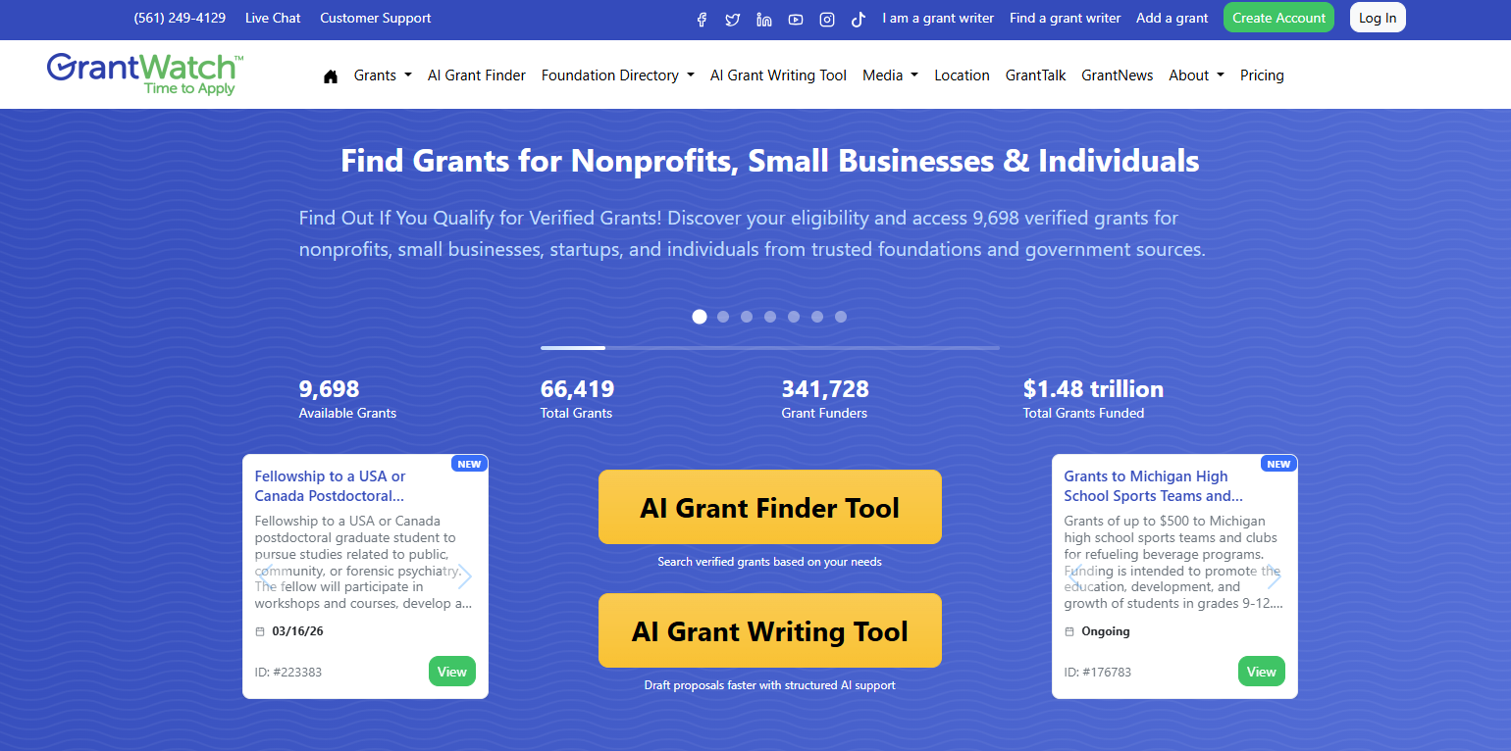Open the GrantTalk nav item
1511x751 pixels.
coord(1035,75)
